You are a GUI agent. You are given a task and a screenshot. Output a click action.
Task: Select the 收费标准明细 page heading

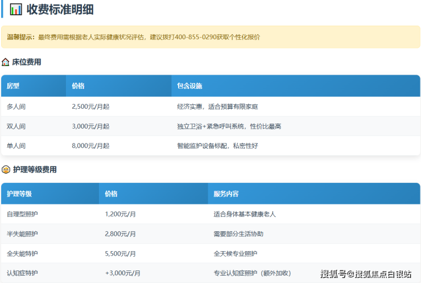[x=60, y=9]
